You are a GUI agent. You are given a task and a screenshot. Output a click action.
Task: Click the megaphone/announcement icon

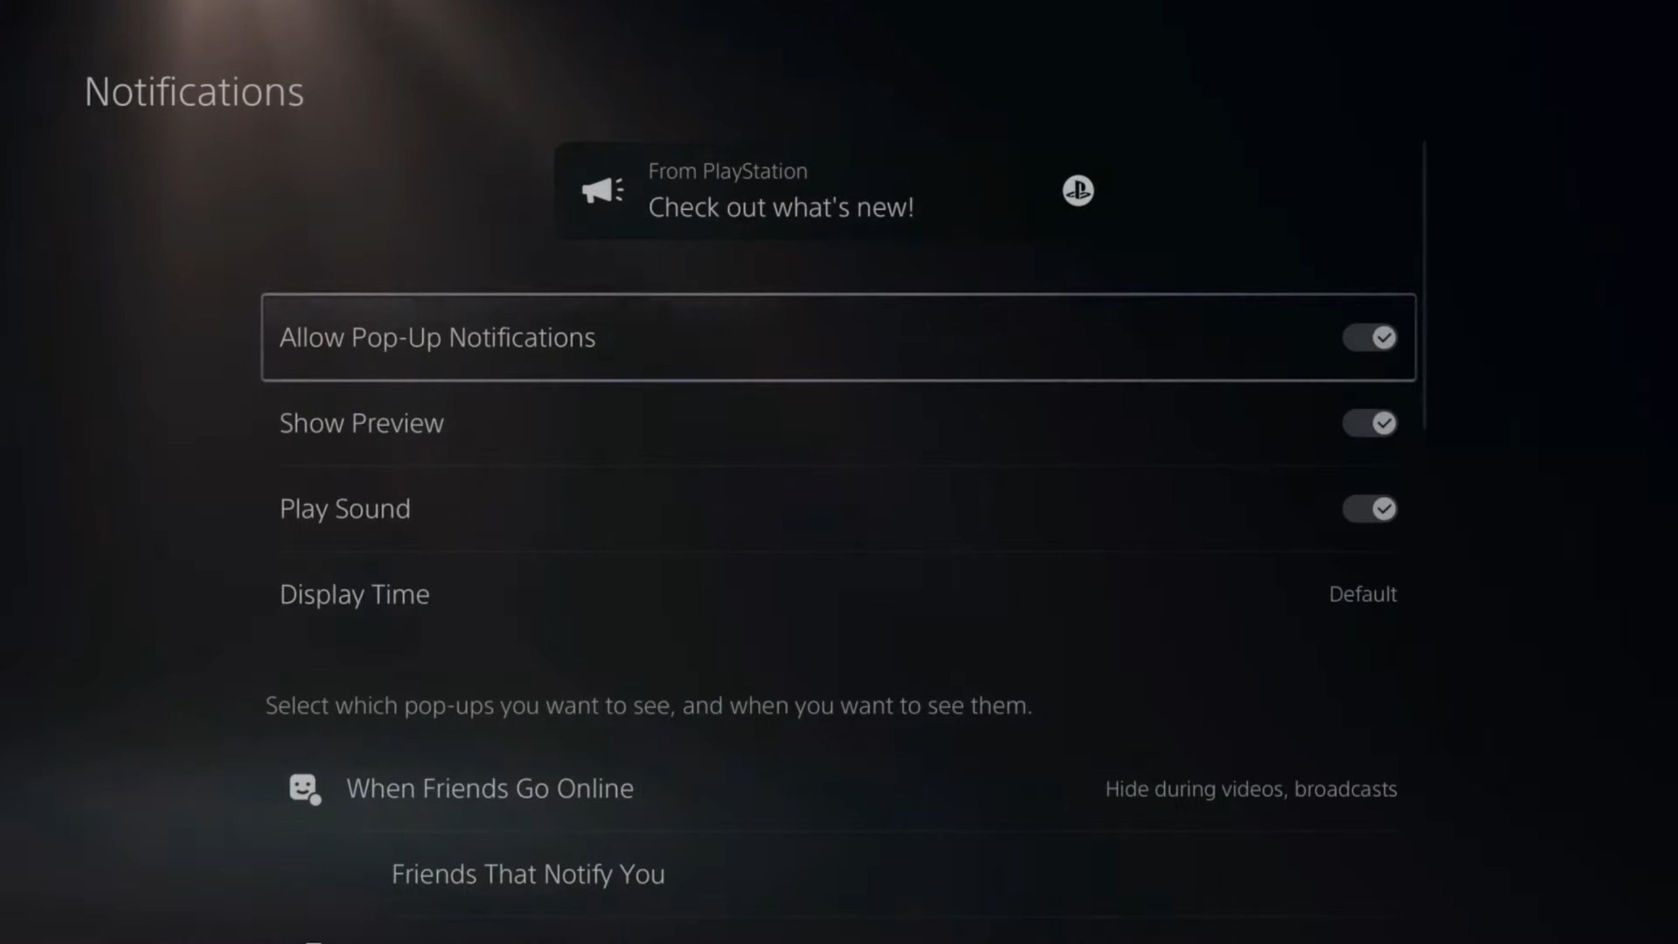point(600,190)
